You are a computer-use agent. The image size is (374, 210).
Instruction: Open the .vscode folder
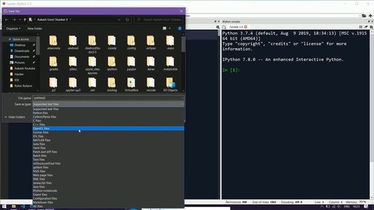point(151,85)
